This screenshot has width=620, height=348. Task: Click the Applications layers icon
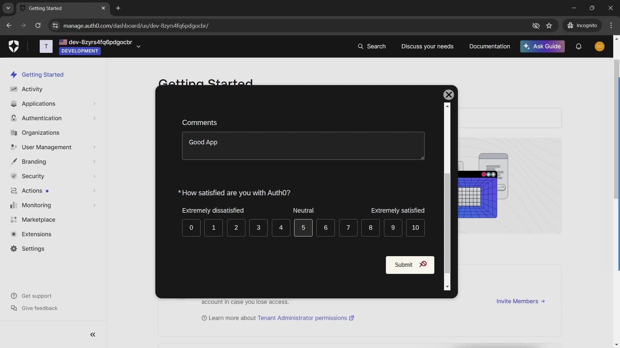[x=14, y=104]
